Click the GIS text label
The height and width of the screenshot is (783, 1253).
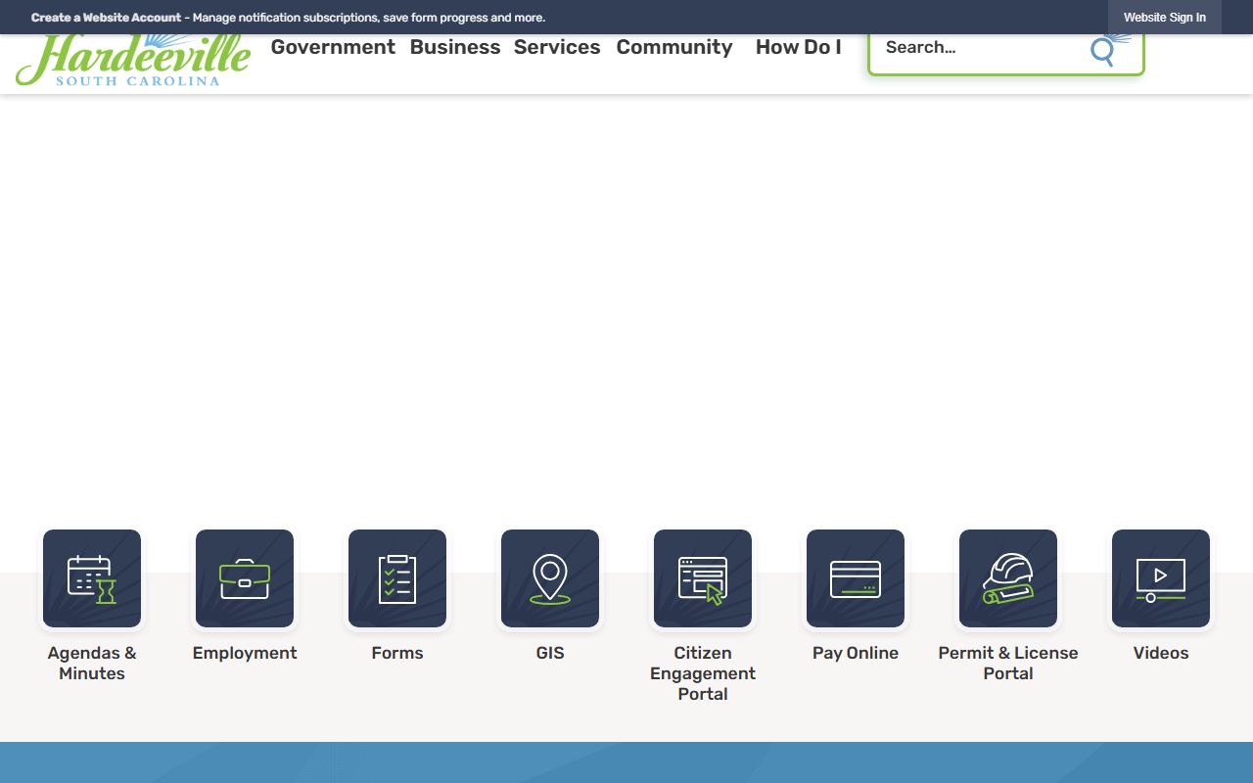(550, 653)
